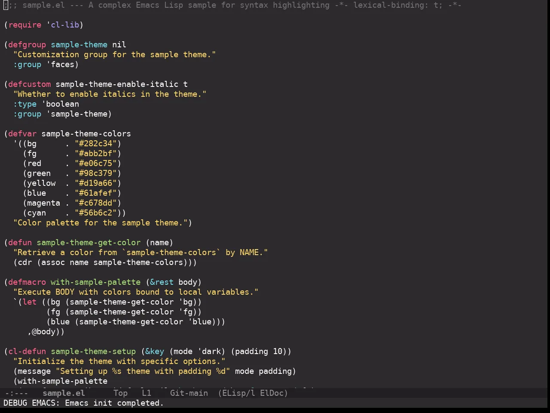
Task: Click the color string "#abb2bf"
Action: click(96, 154)
